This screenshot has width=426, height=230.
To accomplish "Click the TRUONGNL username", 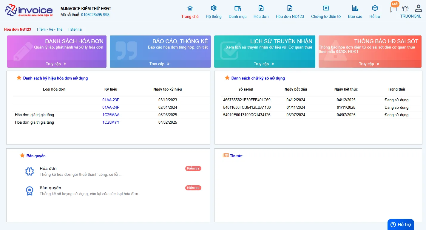I will (x=411, y=16).
